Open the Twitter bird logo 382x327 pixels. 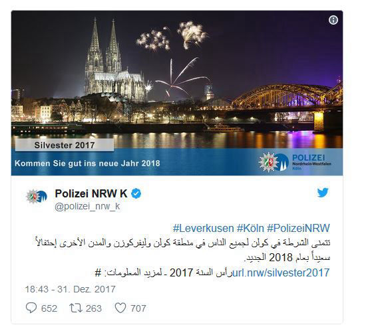(323, 193)
